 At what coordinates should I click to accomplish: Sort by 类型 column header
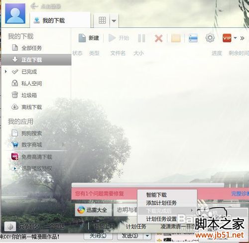[x=94, y=53]
